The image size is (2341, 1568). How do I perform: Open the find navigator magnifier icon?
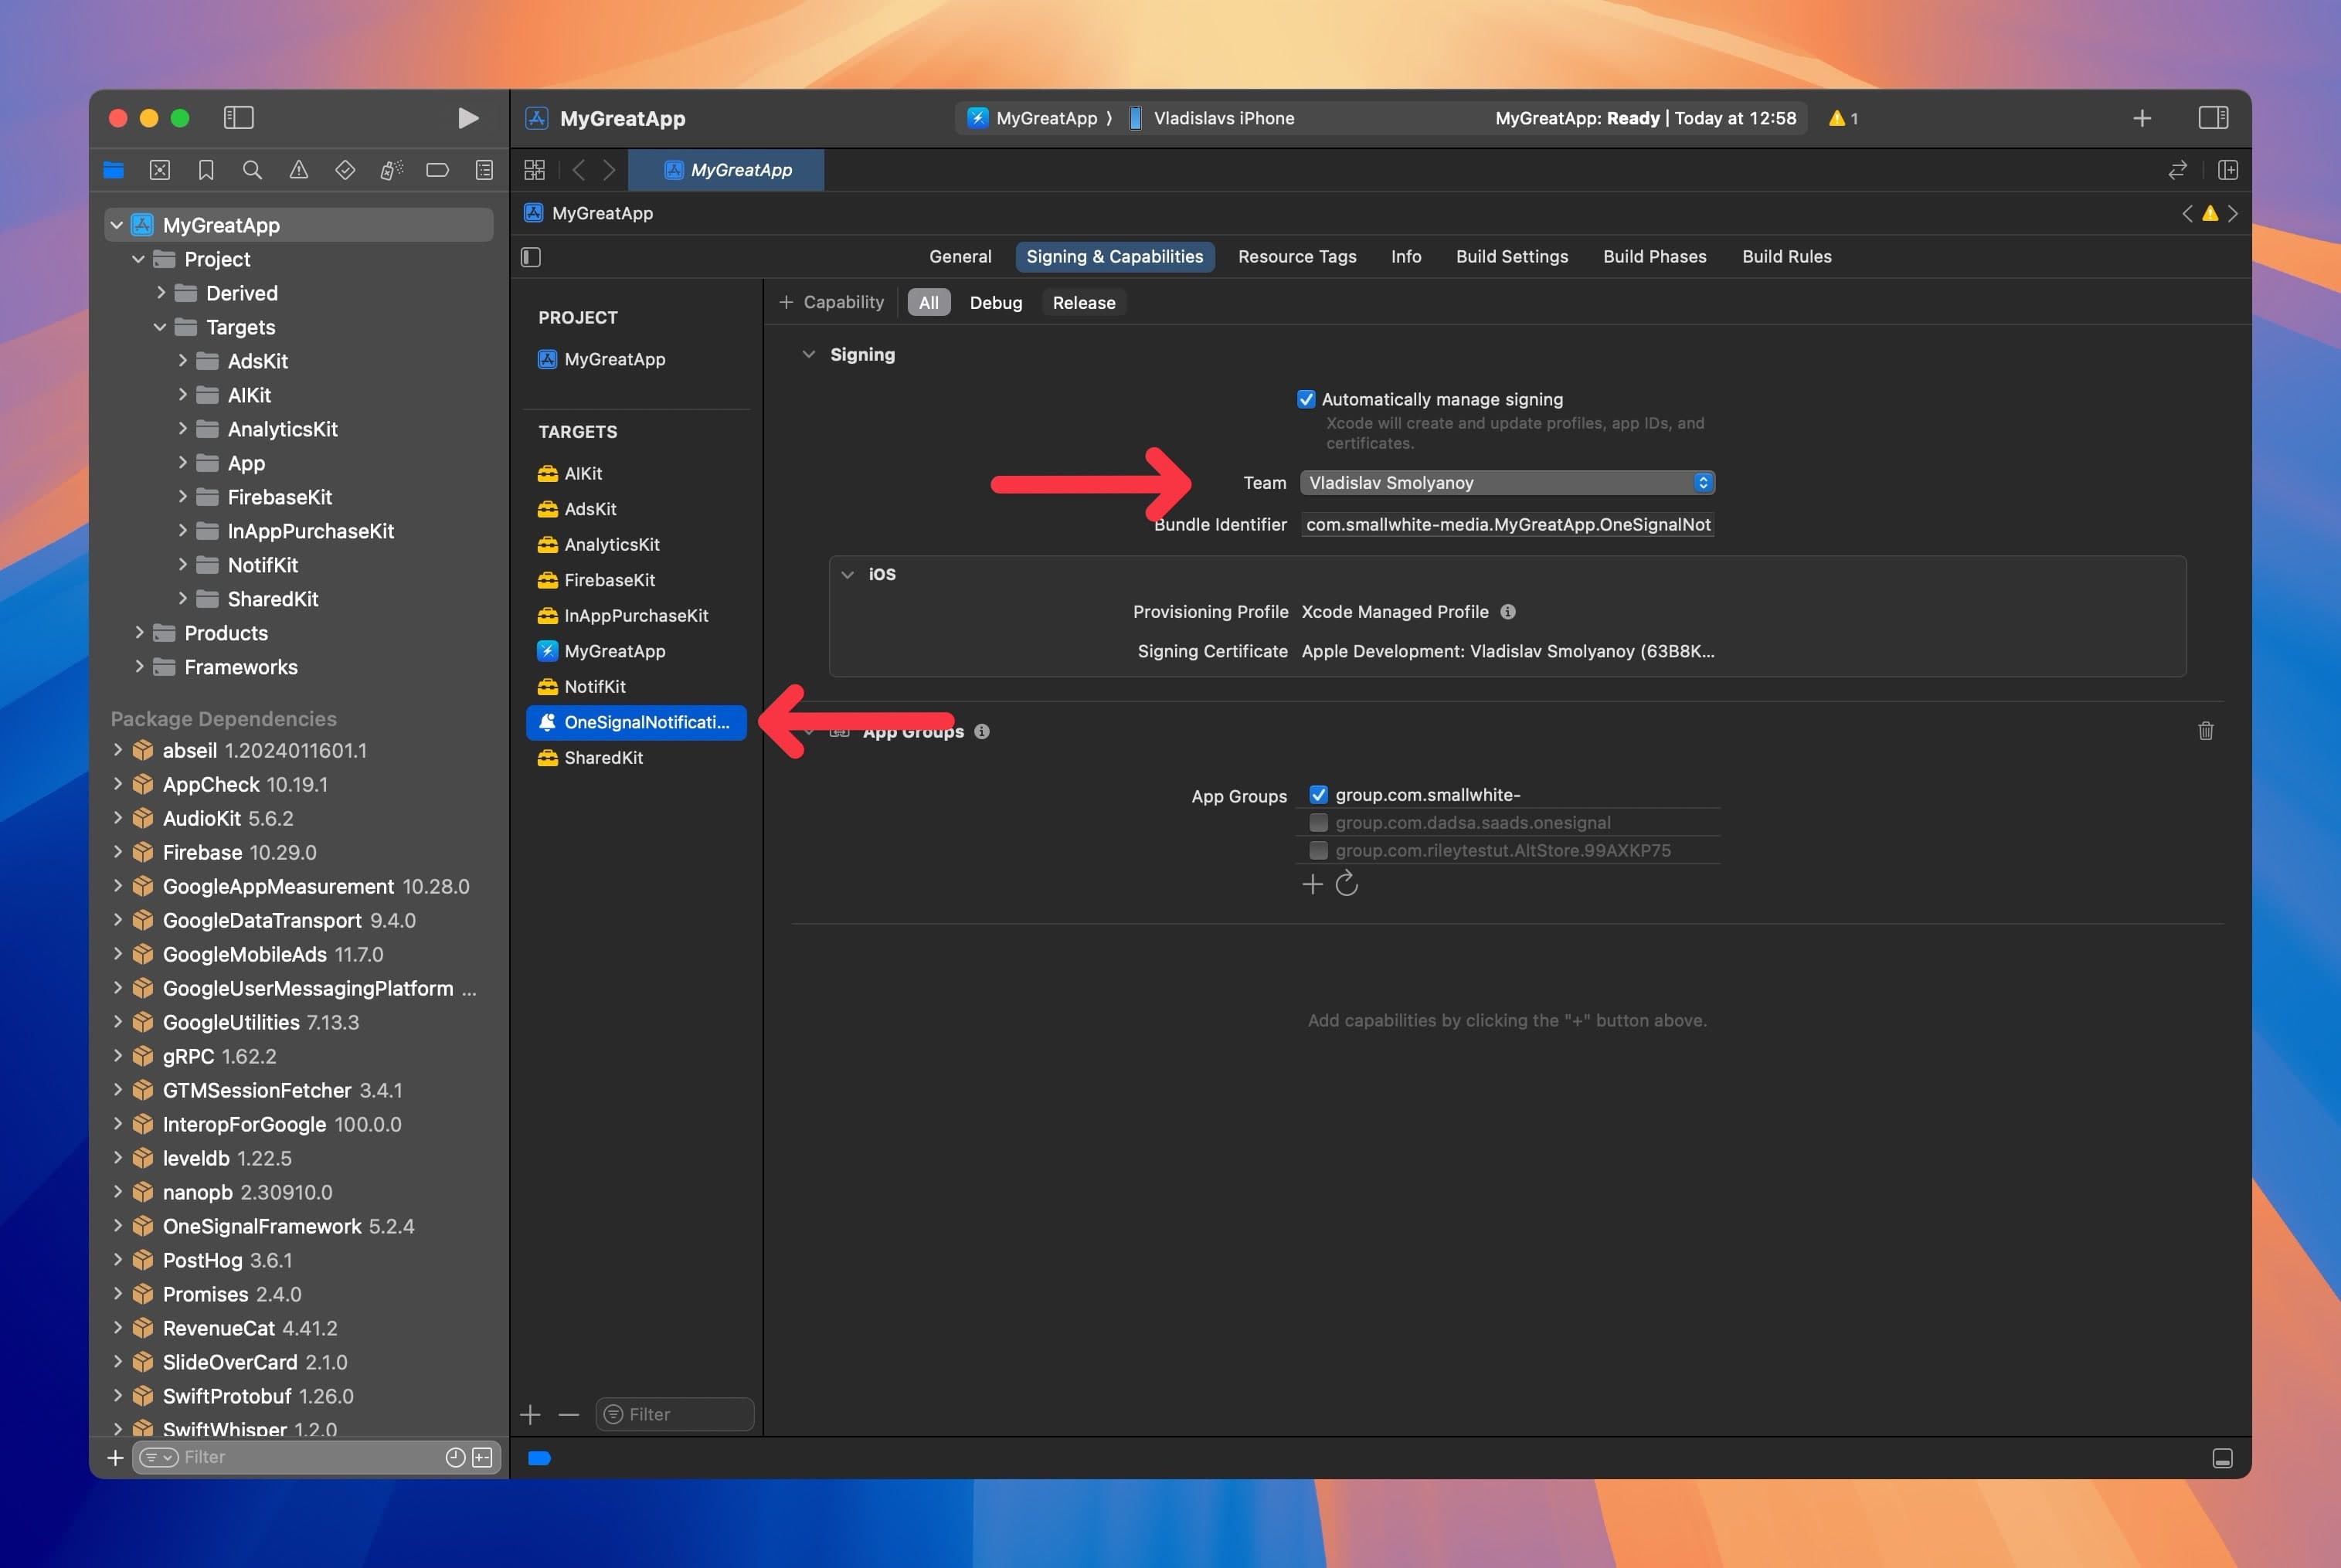[252, 170]
